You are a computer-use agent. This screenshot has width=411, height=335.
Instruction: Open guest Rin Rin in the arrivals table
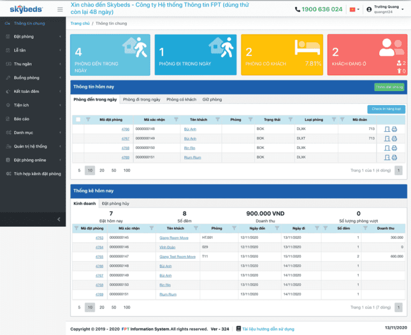coord(190,148)
